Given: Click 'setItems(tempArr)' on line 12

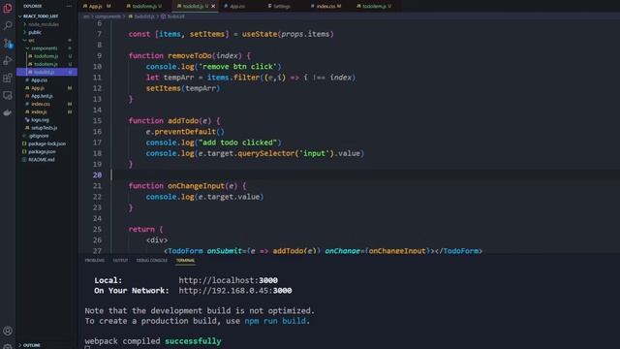Looking at the screenshot, I should (183, 88).
